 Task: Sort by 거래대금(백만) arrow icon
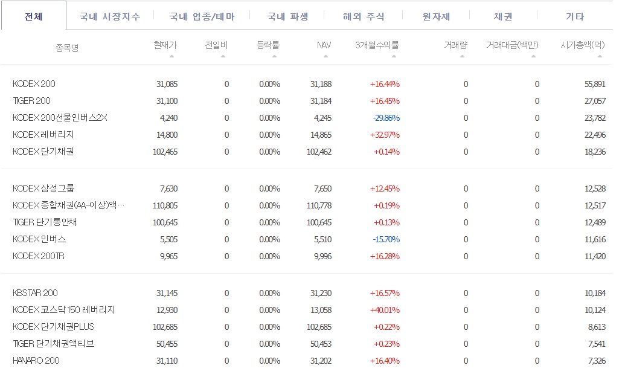(x=534, y=56)
